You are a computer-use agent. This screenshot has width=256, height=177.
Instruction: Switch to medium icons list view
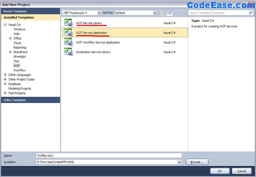169,13
